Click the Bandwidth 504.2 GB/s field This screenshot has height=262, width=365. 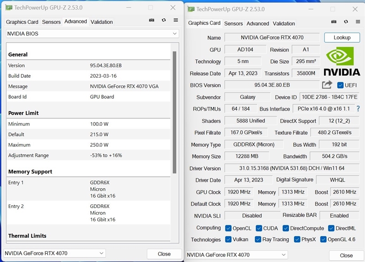pyautogui.click(x=334, y=156)
